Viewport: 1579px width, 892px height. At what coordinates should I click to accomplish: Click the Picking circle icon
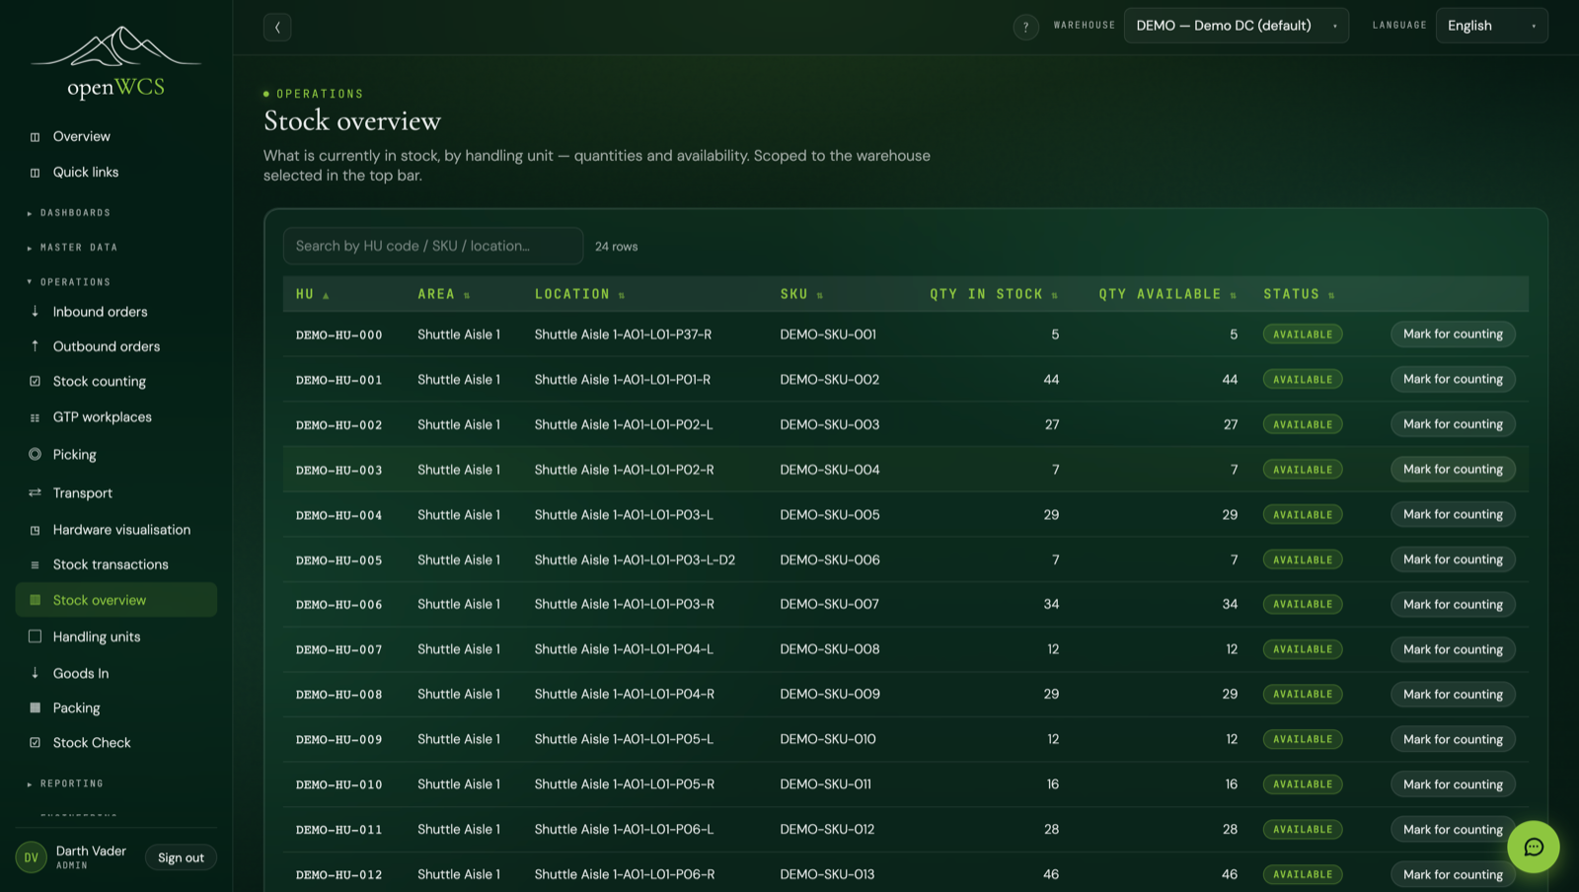(36, 454)
